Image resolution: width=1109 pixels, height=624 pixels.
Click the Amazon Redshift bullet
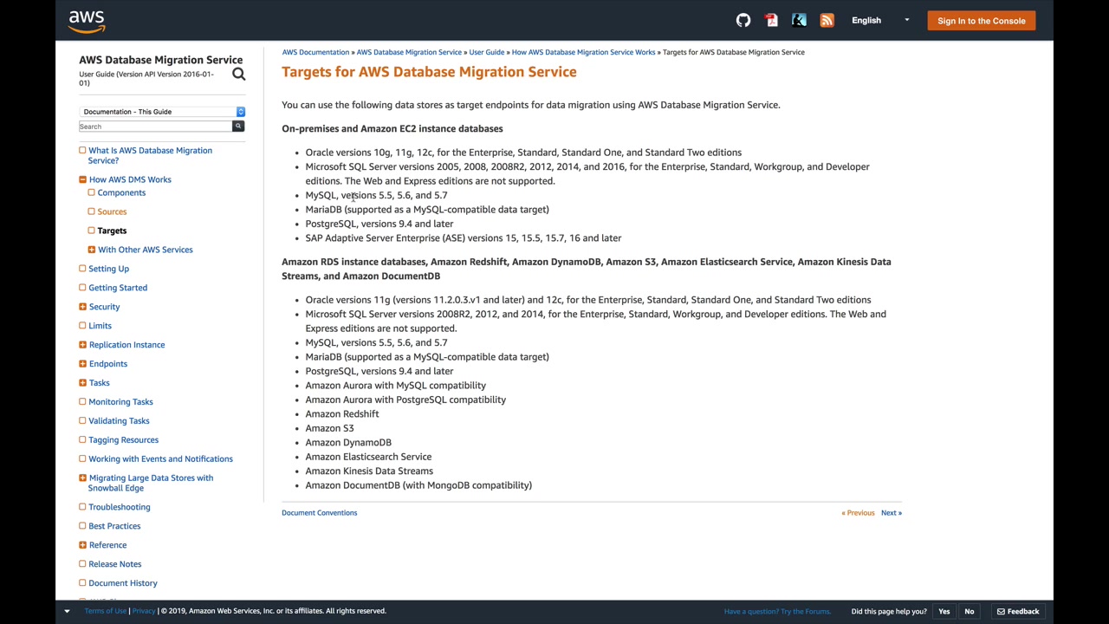pos(341,414)
